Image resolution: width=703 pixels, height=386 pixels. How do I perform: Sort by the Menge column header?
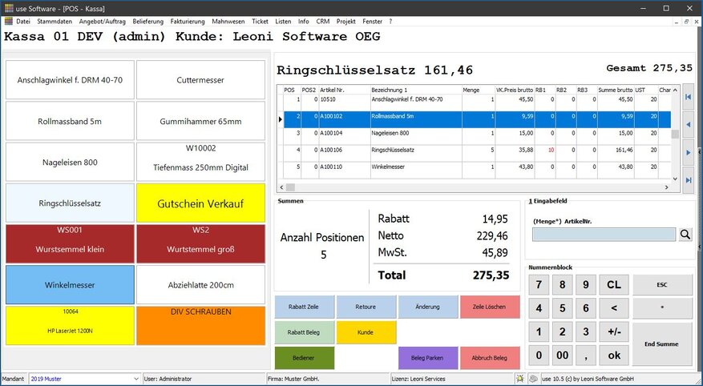(478, 90)
